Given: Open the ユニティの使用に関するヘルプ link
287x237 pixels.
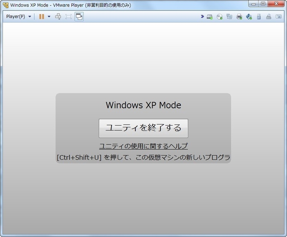Looking at the screenshot, I should [143, 146].
